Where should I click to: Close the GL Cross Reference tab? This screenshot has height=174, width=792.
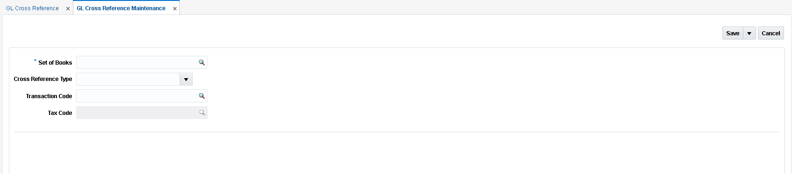click(68, 8)
